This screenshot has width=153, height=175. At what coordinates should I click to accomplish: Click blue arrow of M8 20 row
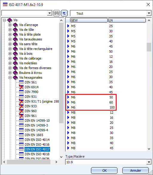pyautogui.click(x=68, y=123)
